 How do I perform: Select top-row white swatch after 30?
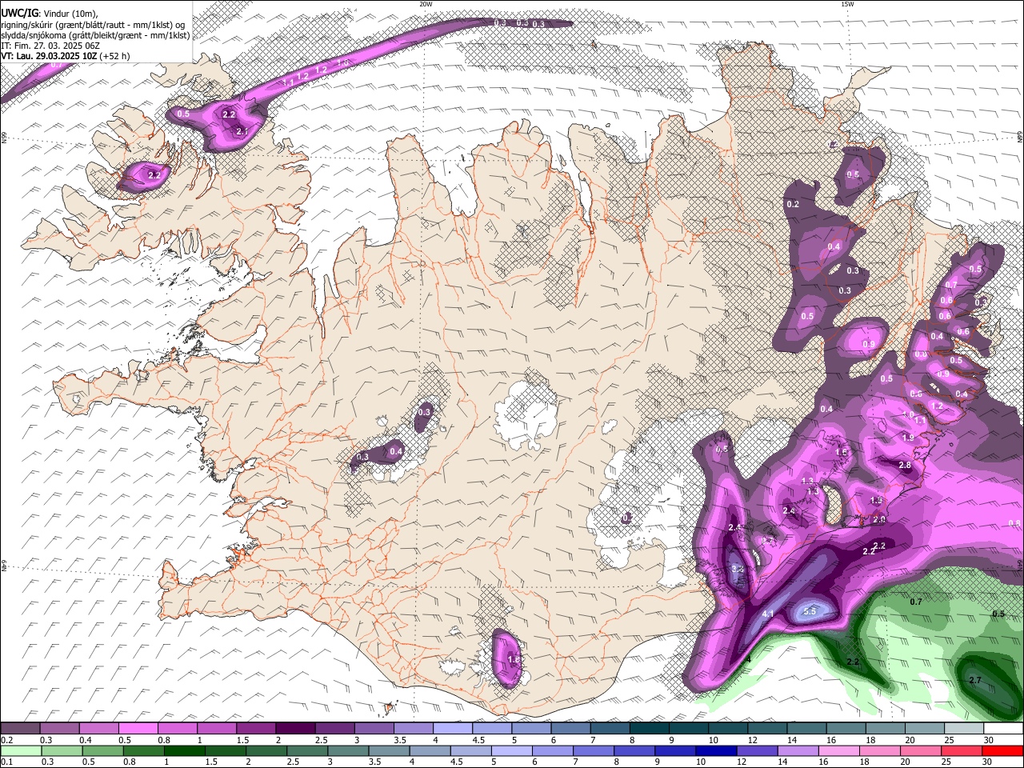[x=1005, y=728]
